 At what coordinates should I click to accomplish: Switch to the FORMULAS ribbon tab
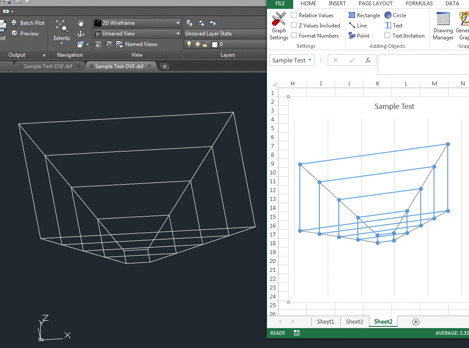pos(419,4)
